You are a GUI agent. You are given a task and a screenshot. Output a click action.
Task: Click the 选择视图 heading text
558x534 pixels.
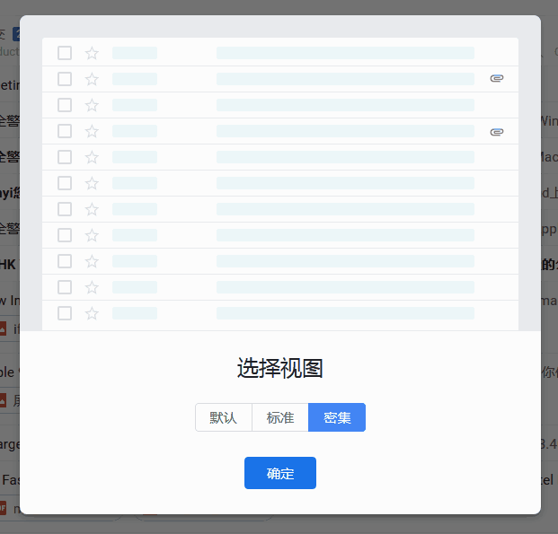point(280,368)
